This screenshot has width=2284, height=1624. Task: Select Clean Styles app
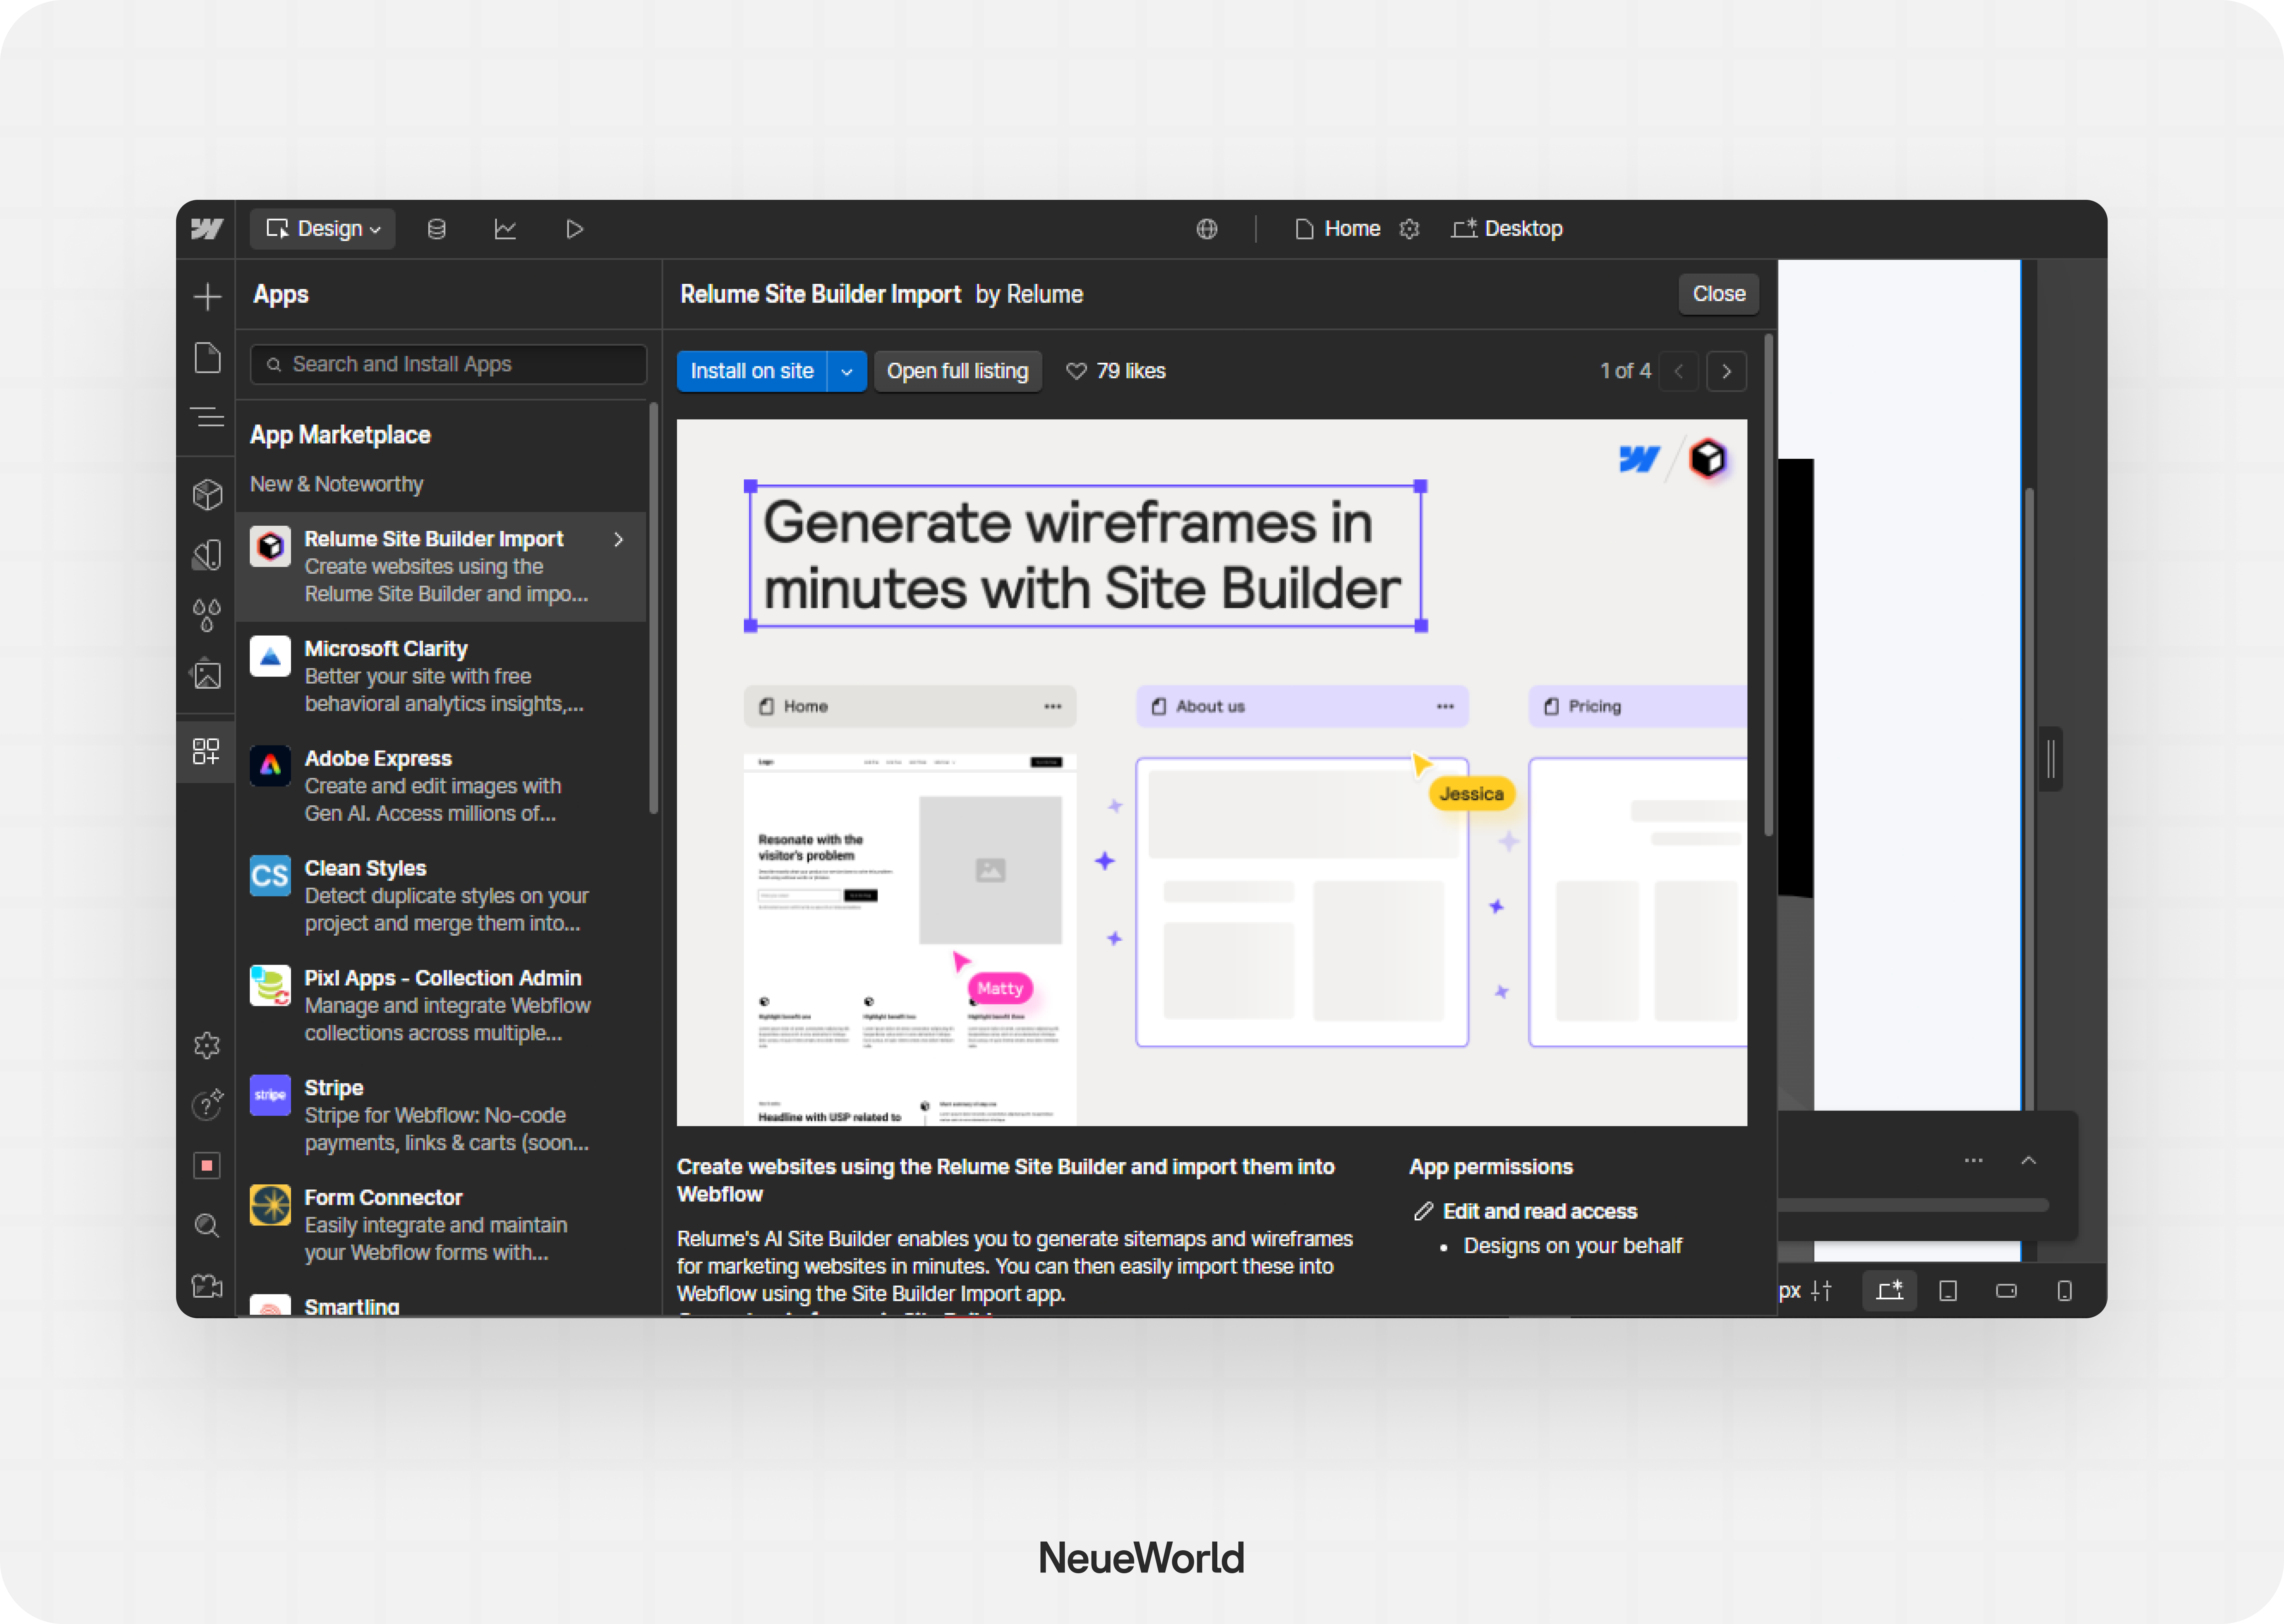click(x=441, y=896)
